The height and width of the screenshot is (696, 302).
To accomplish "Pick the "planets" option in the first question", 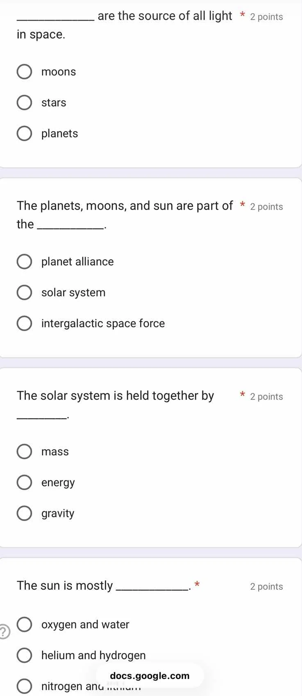I will 24,133.
